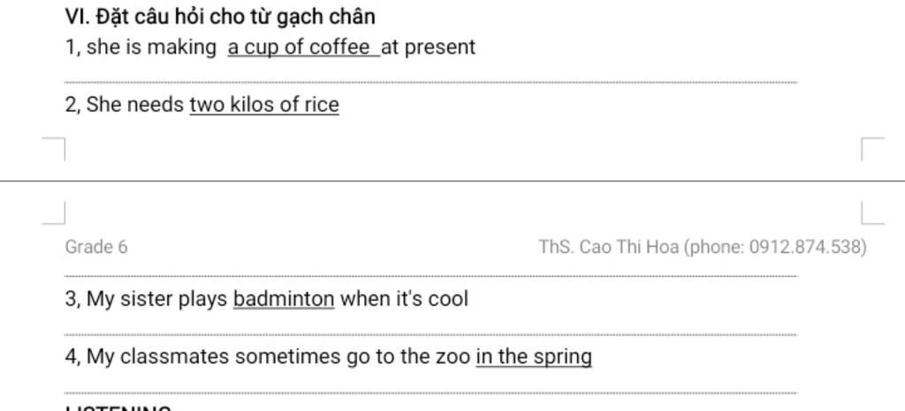
Task: Click the heading 'Đặt câu hỏi cho từ gạch chân'
Action: [x=235, y=18]
